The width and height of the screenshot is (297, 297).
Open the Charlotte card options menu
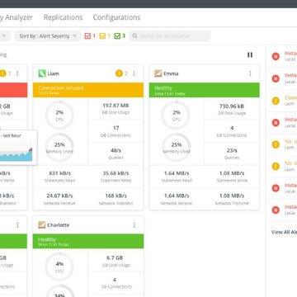pos(134,225)
